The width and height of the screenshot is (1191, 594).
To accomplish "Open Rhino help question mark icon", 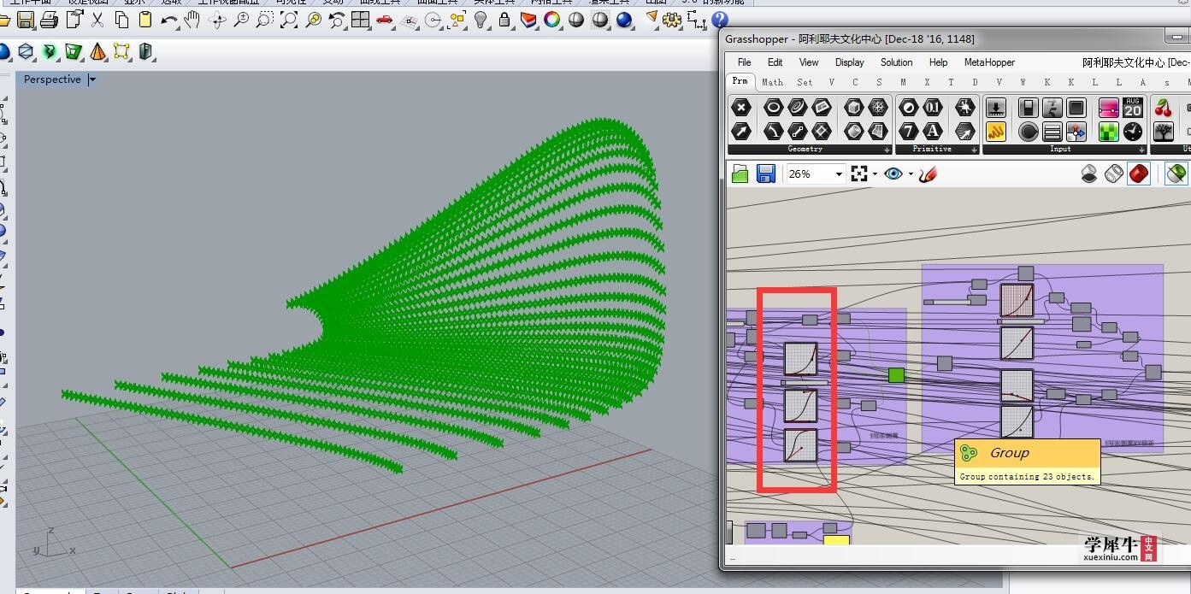I will tap(720, 19).
